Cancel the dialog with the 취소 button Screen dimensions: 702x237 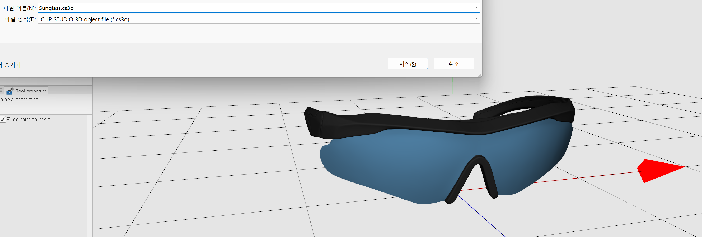click(453, 64)
